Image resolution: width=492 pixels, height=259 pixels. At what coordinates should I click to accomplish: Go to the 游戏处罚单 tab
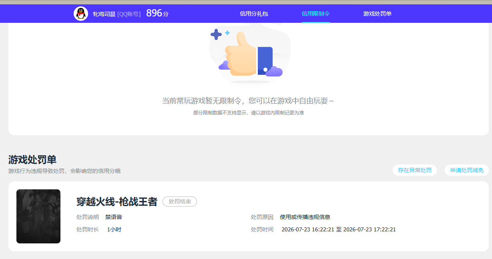(378, 14)
